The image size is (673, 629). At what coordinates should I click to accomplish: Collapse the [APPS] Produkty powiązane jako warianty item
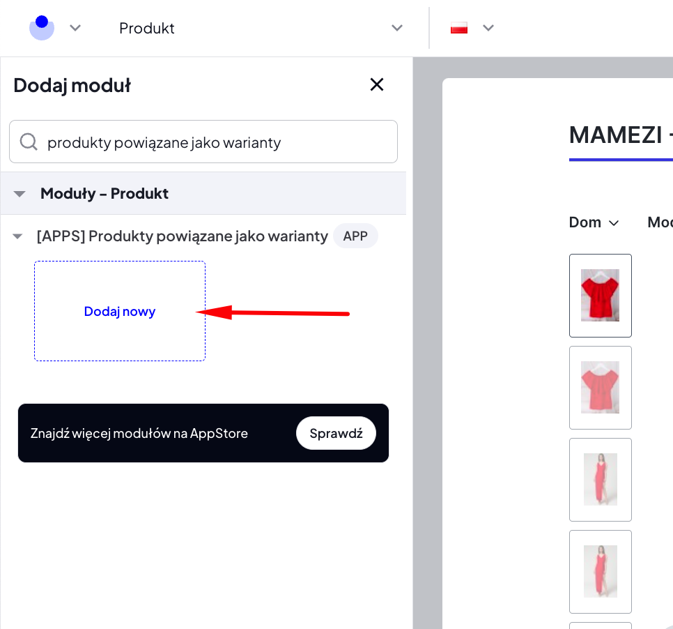tap(17, 236)
